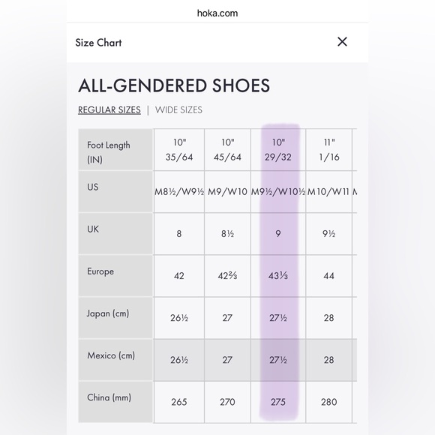Viewport: 435px width, 435px height.
Task: Click Japan 27 cell
Action: 227,318
